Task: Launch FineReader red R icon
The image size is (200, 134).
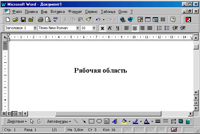Action: (x=188, y=20)
